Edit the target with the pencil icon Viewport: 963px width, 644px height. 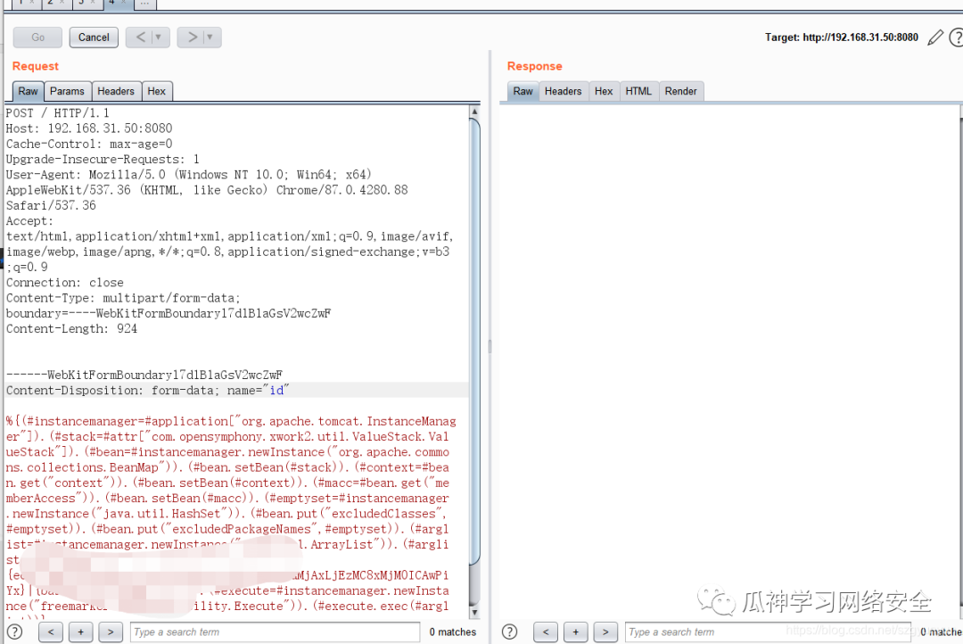[x=934, y=37]
